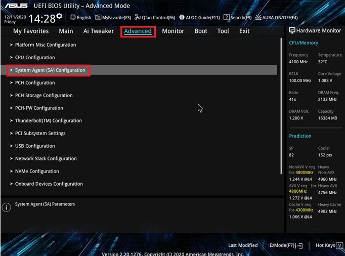Switch to the Main tab

click(66, 31)
